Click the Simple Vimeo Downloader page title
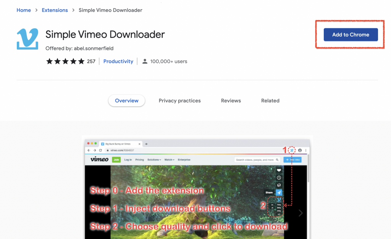 [x=105, y=34]
